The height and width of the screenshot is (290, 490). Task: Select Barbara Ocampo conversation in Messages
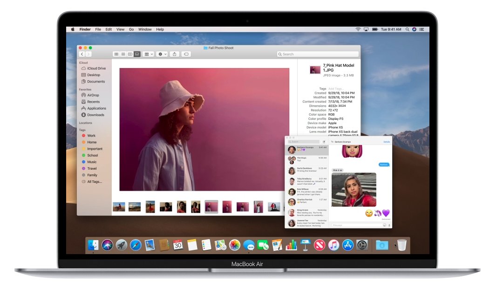click(x=307, y=150)
